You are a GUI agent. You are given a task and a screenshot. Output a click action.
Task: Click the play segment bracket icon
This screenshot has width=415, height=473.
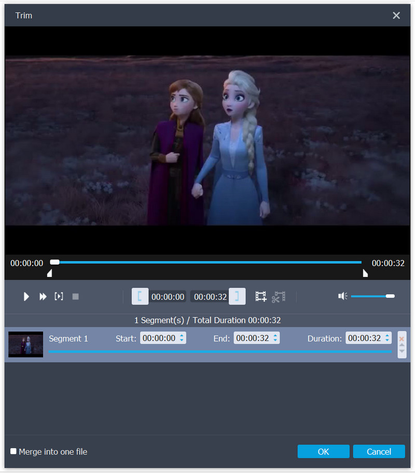pyautogui.click(x=59, y=296)
